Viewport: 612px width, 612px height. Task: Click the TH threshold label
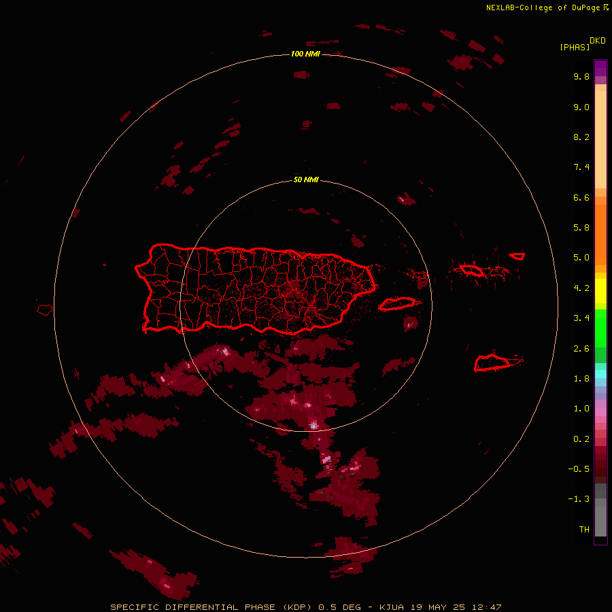point(584,530)
